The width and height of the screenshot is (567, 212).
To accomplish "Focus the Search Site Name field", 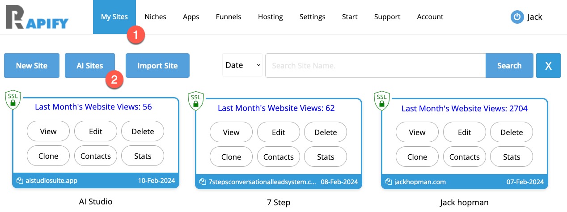I will click(375, 66).
